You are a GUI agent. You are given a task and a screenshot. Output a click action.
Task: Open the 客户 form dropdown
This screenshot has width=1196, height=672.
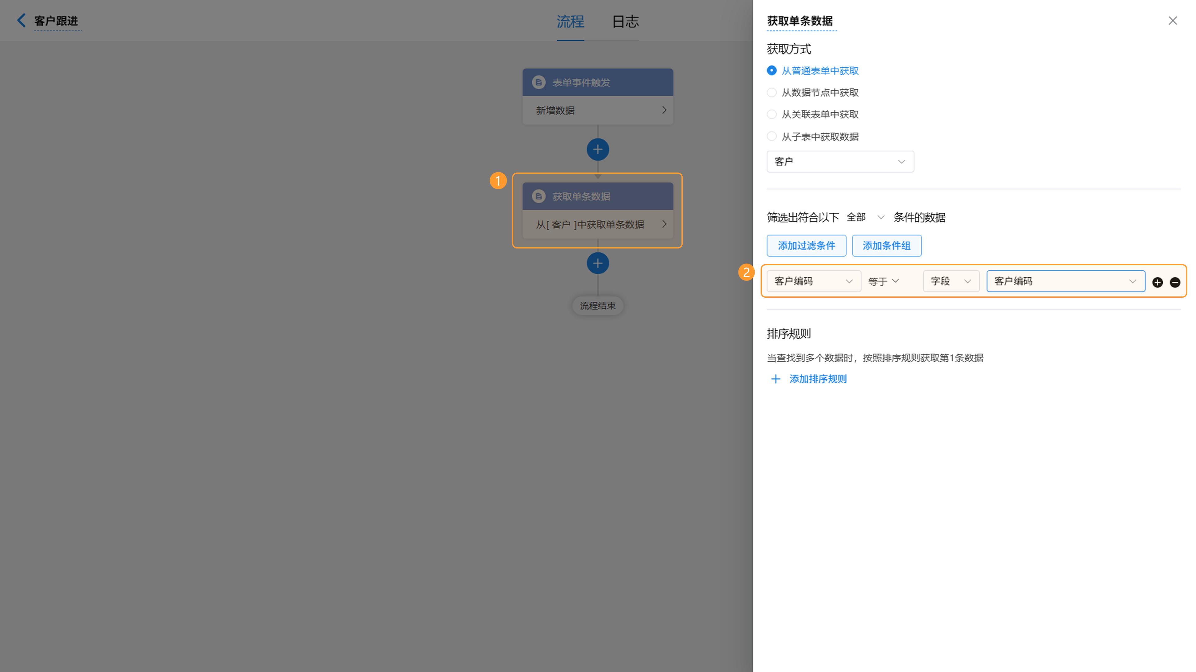coord(840,162)
